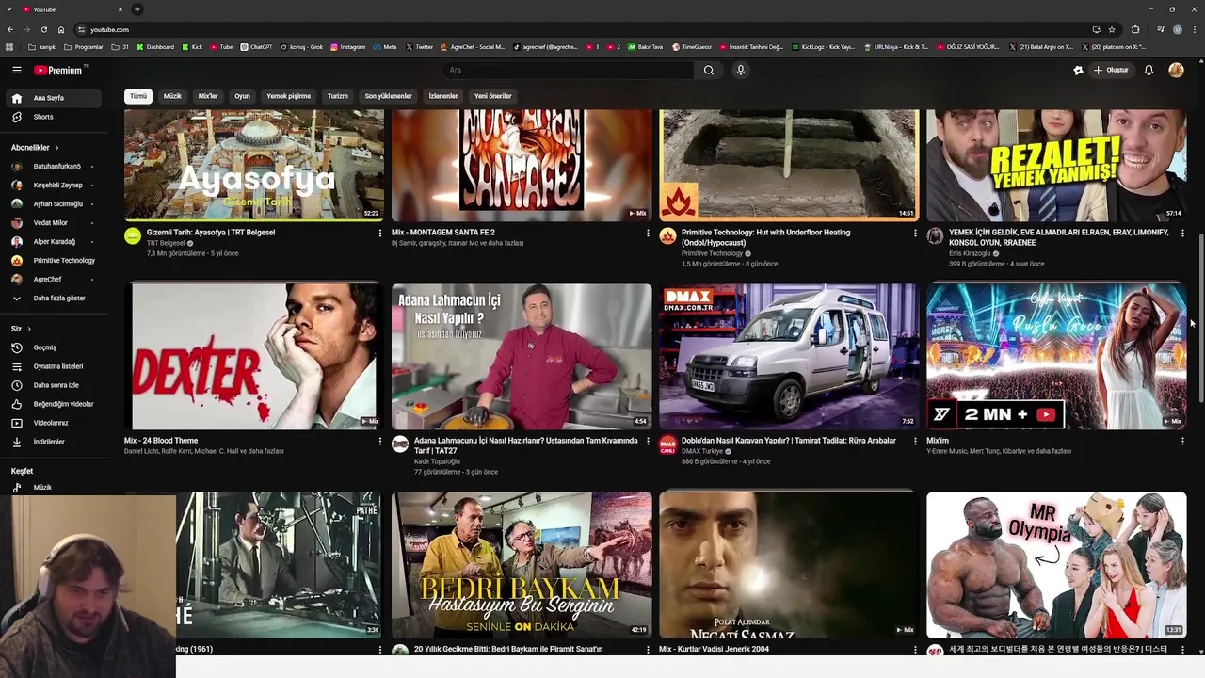Open more options for Doblo karavan video
1205x678 pixels.
pos(915,442)
